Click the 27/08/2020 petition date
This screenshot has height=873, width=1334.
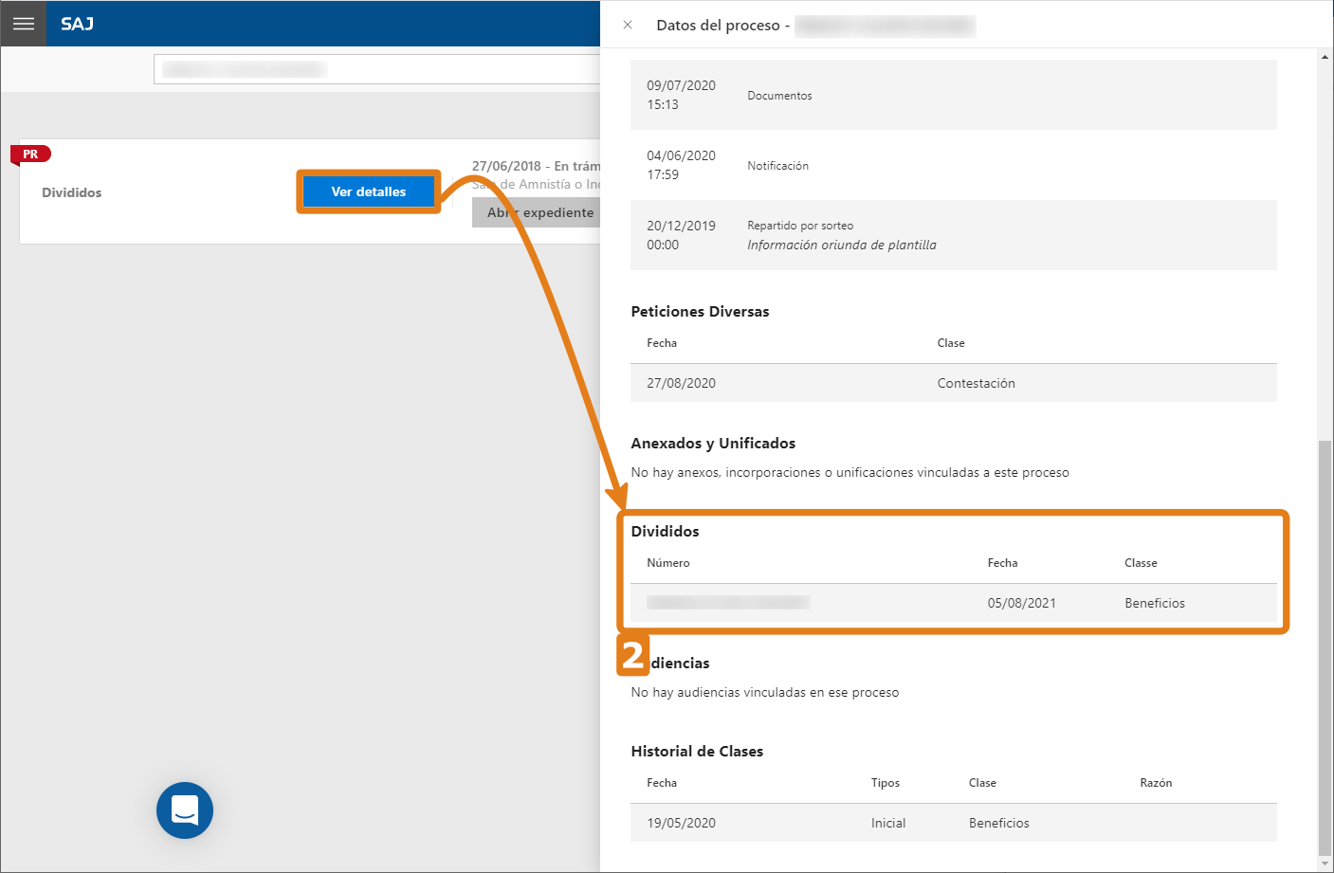[x=681, y=383]
